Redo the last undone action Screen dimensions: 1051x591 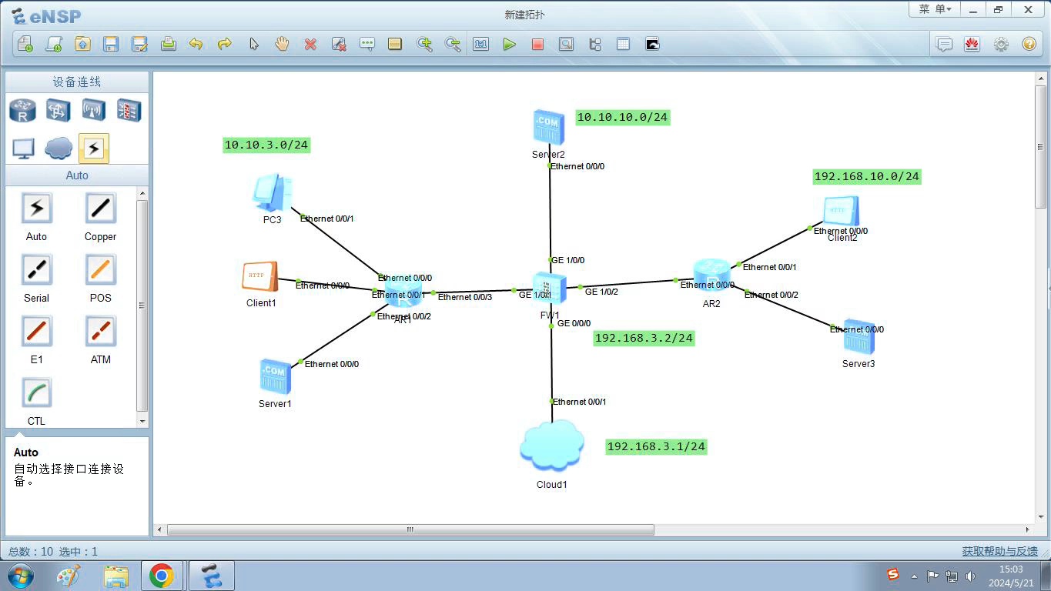pyautogui.click(x=225, y=44)
